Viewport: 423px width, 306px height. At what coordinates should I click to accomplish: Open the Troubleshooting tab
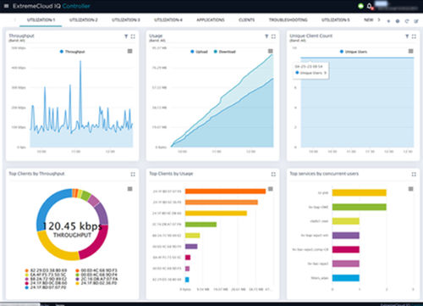288,19
